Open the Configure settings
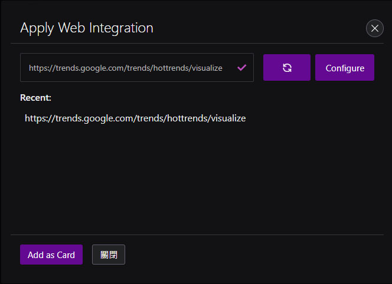Viewport: 392px width, 284px height. pyautogui.click(x=345, y=68)
